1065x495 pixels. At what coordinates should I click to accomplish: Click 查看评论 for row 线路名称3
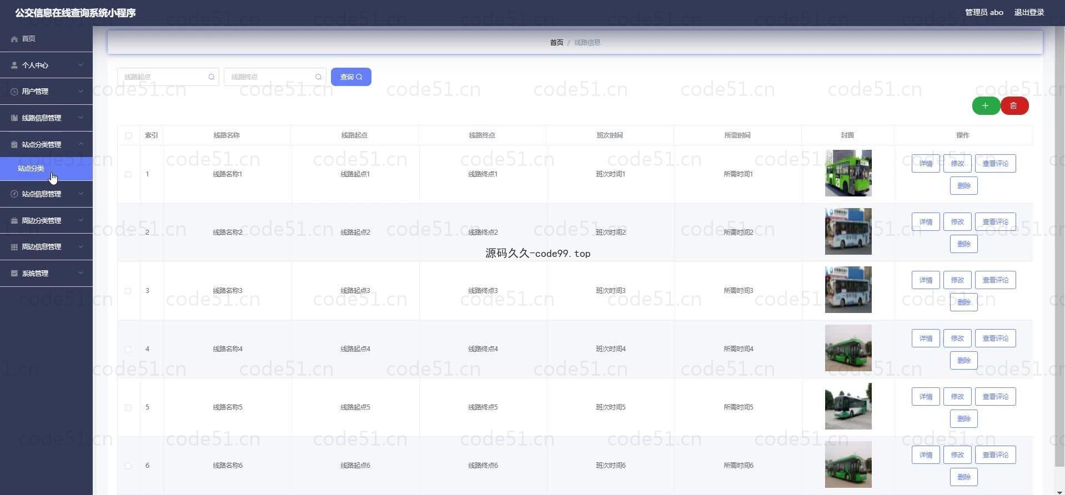coord(996,280)
